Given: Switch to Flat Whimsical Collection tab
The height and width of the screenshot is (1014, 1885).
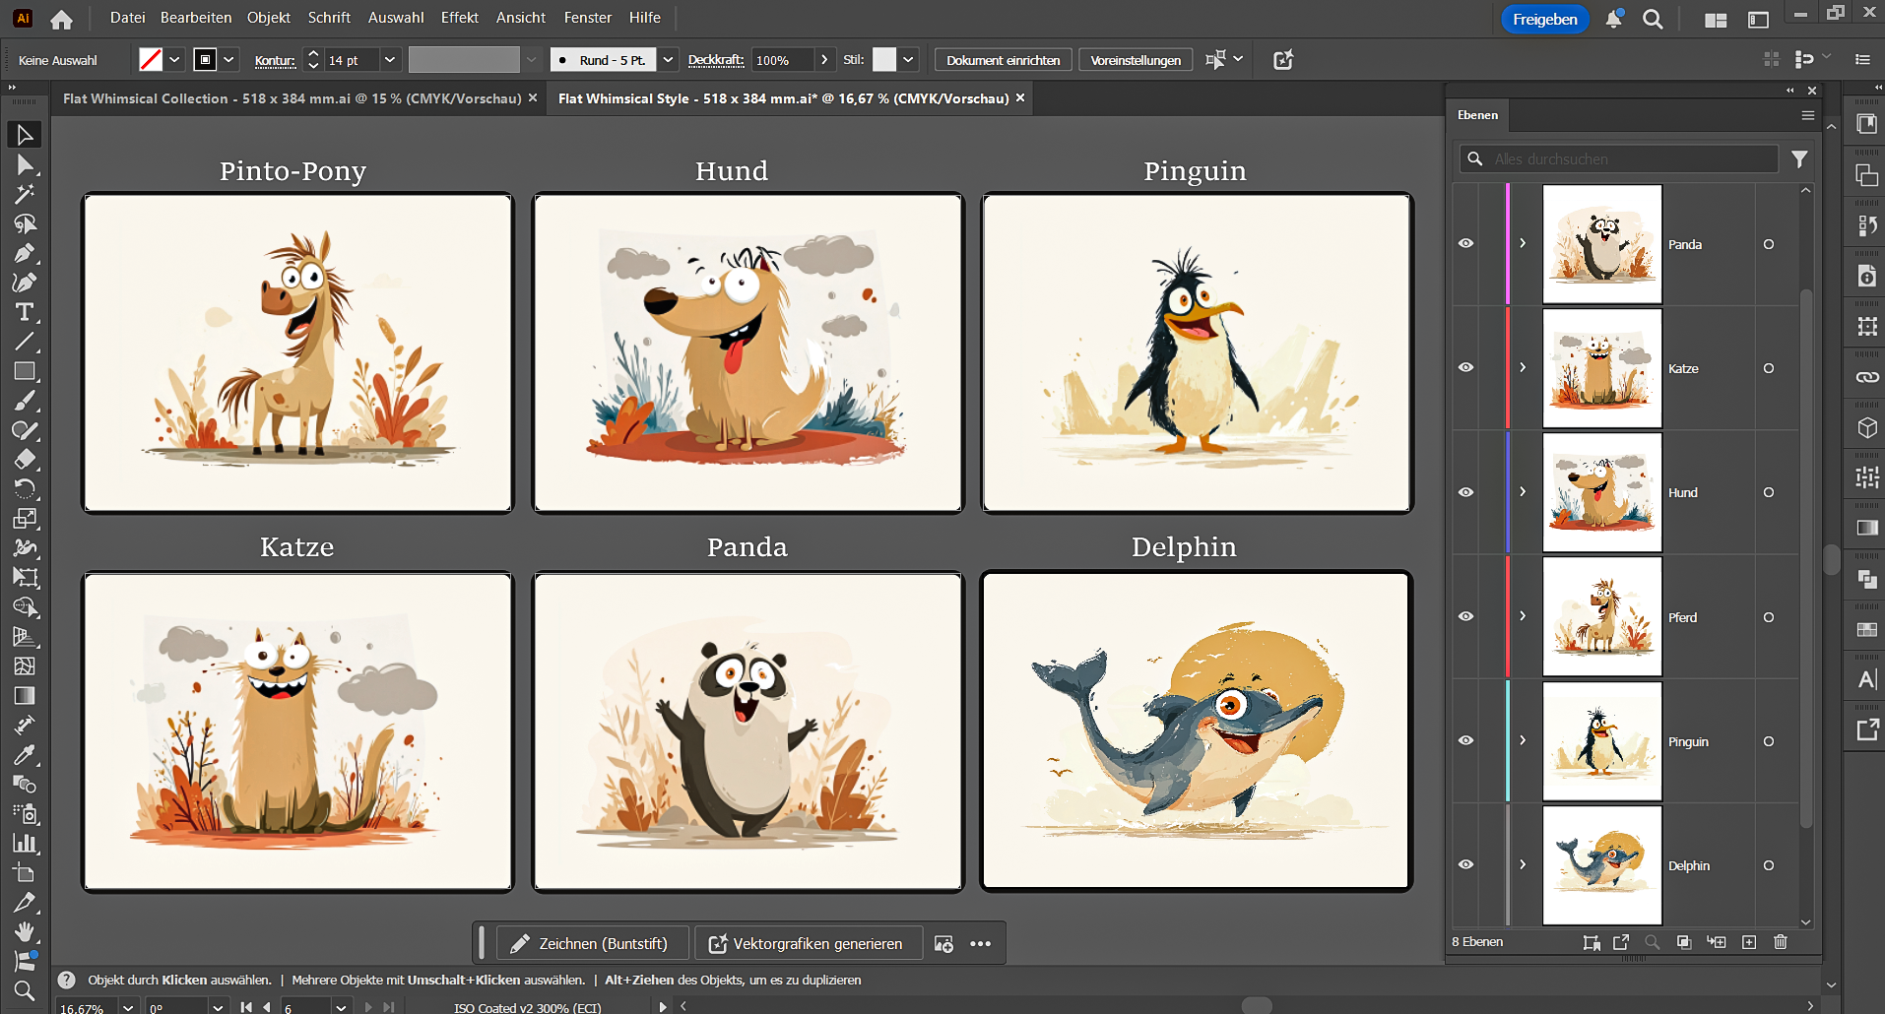Looking at the screenshot, I should click(x=292, y=98).
